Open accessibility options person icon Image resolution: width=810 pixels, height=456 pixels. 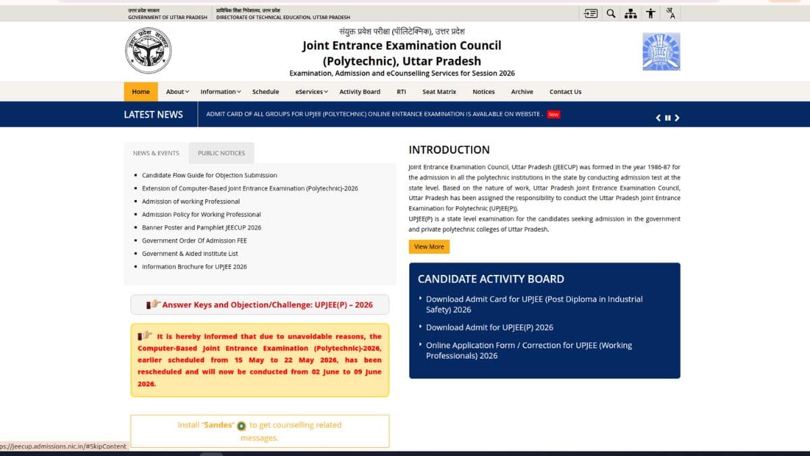click(x=651, y=13)
